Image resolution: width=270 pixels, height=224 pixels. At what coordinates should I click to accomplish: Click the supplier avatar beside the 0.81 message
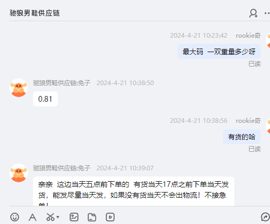tap(19, 88)
